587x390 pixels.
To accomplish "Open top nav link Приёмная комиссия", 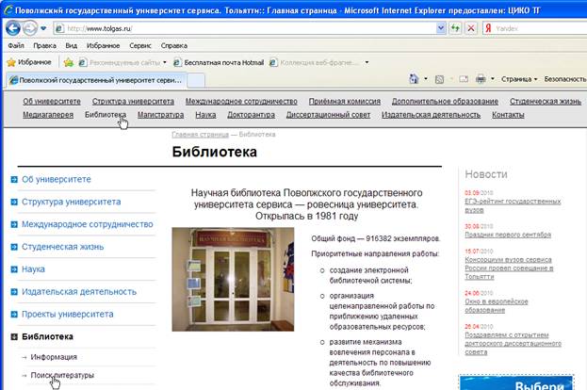I will [345, 102].
